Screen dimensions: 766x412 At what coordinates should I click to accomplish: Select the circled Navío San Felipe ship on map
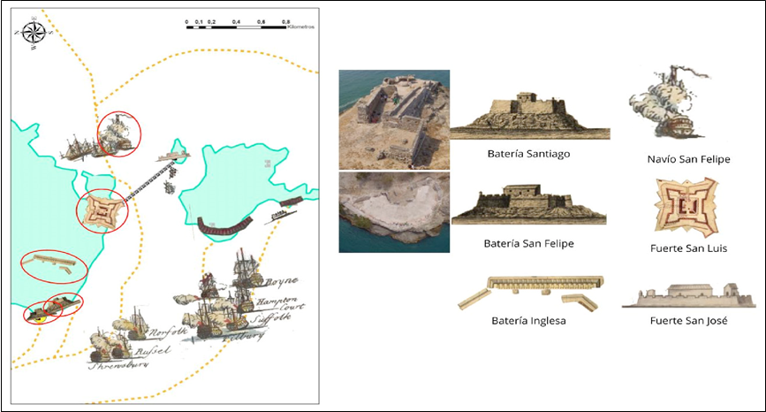(118, 134)
